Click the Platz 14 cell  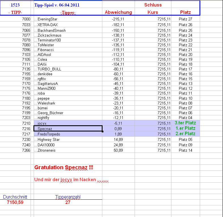[x=185, y=150]
